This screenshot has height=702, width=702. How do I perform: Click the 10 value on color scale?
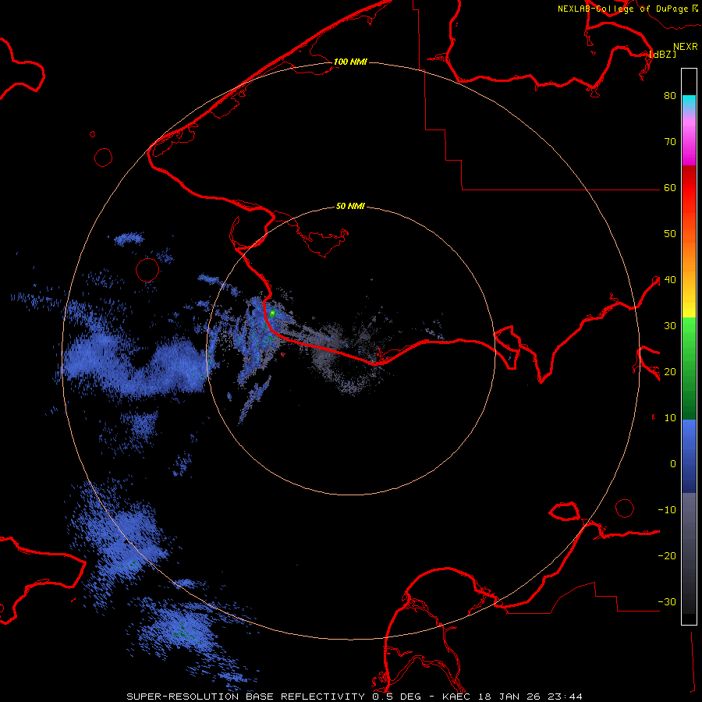[670, 418]
